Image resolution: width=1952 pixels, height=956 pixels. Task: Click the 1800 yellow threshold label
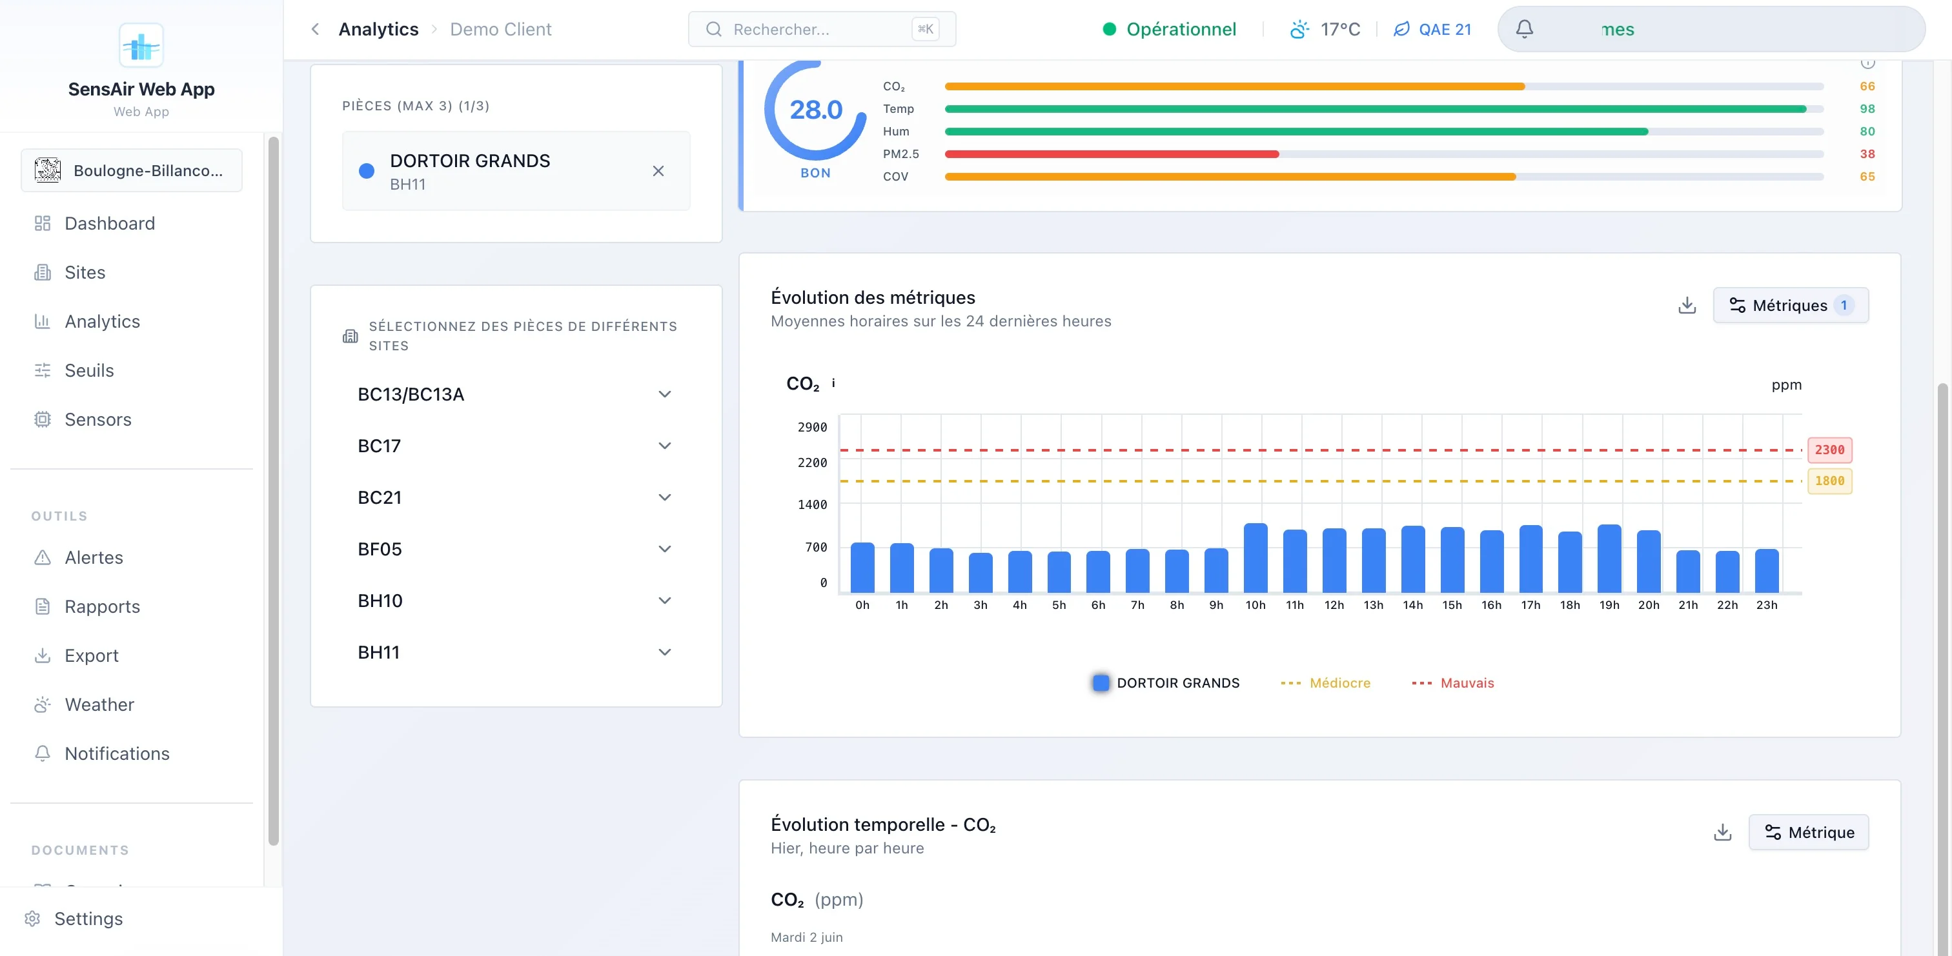click(1829, 481)
